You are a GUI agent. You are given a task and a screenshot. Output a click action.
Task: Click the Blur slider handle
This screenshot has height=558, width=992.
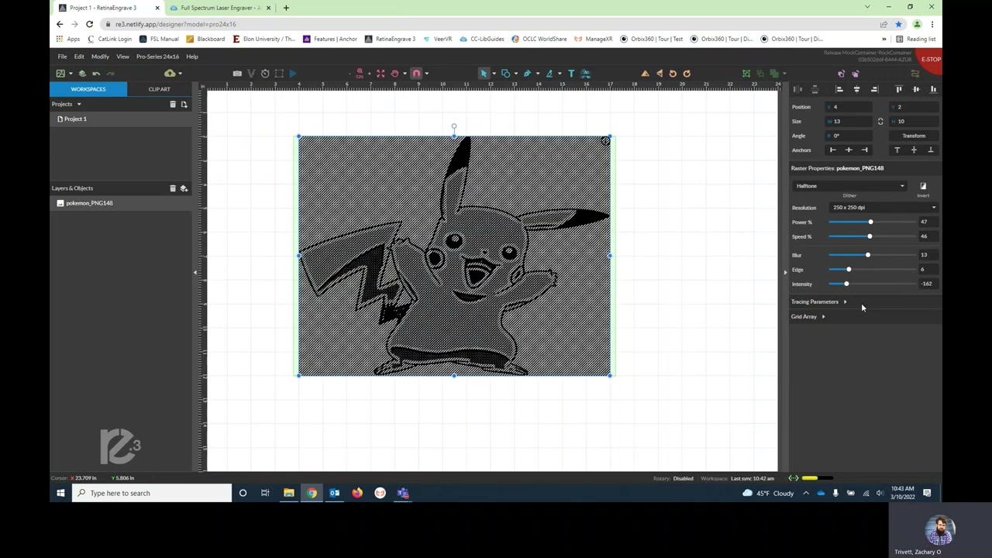[x=868, y=255]
